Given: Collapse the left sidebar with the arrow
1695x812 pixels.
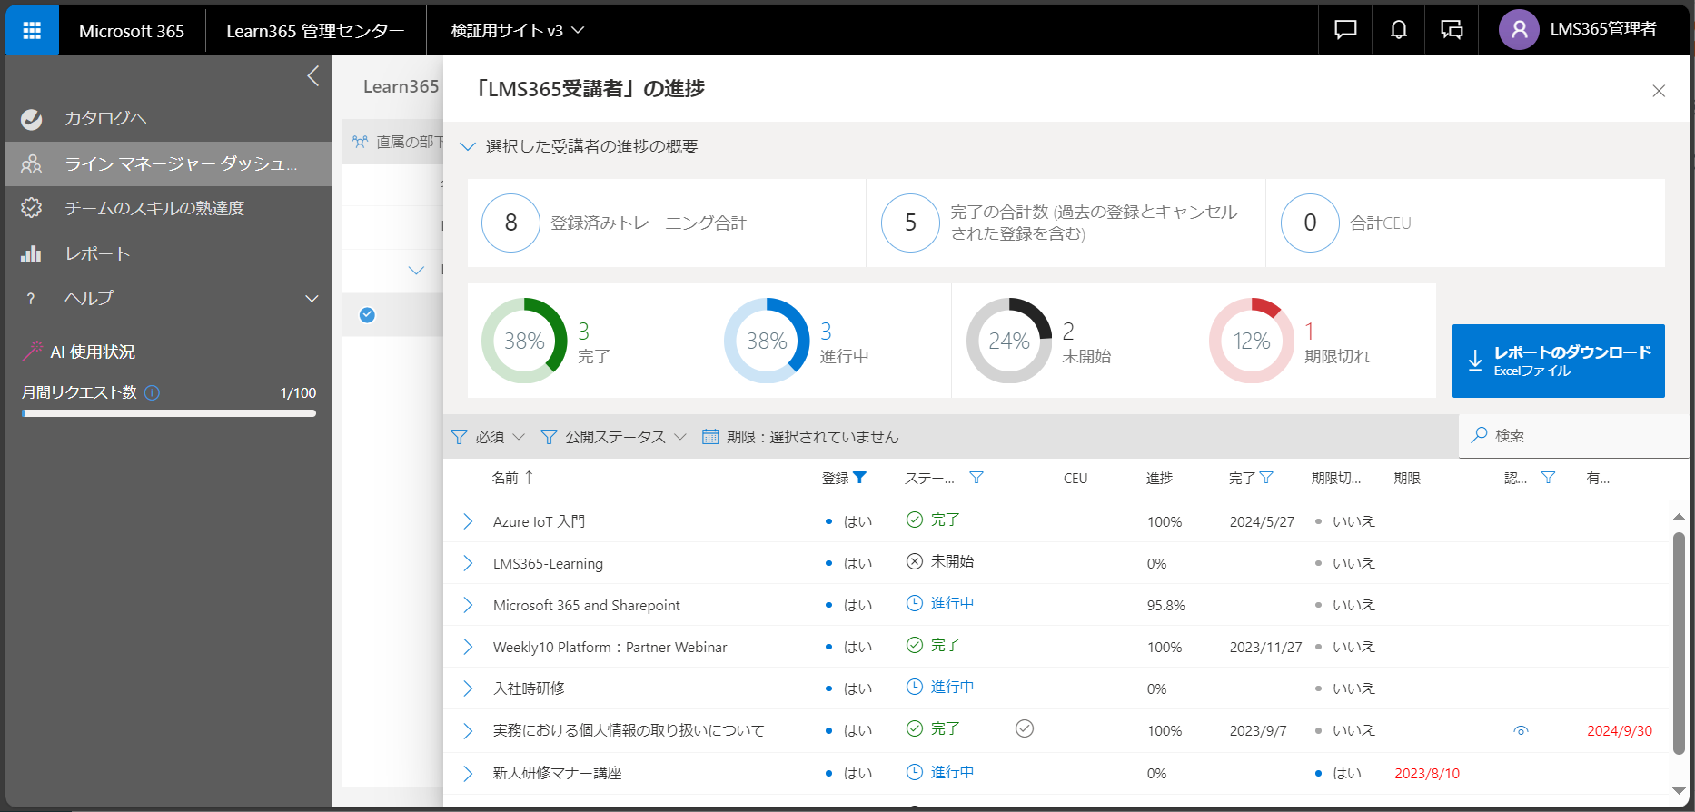Looking at the screenshot, I should (313, 76).
